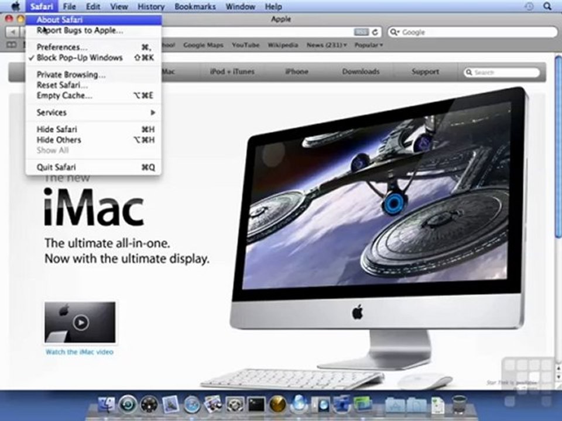Open the bookmarks book icon
Image resolution: width=562 pixels, height=421 pixels.
pyautogui.click(x=12, y=45)
